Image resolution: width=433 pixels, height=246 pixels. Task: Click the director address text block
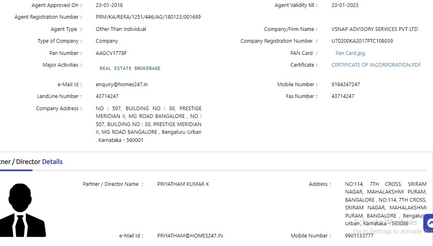pos(386,204)
